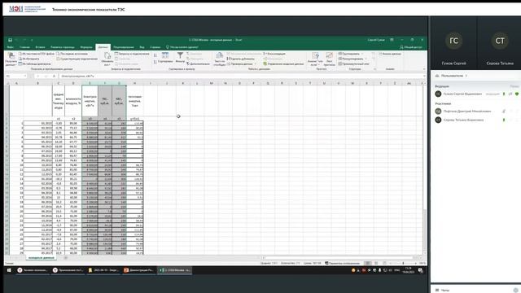This screenshot has width=521, height=293.
Task: Click Дополнительно advanced filter button
Action: pos(198,63)
